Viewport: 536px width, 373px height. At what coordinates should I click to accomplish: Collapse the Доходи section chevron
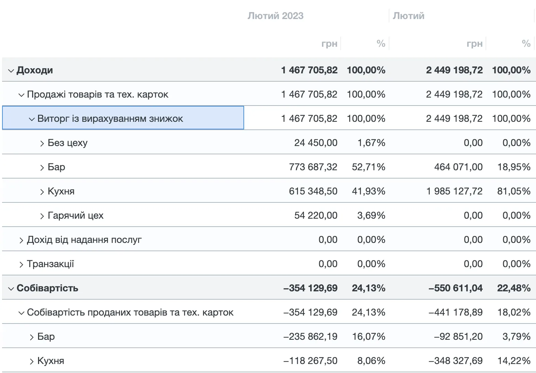11,71
